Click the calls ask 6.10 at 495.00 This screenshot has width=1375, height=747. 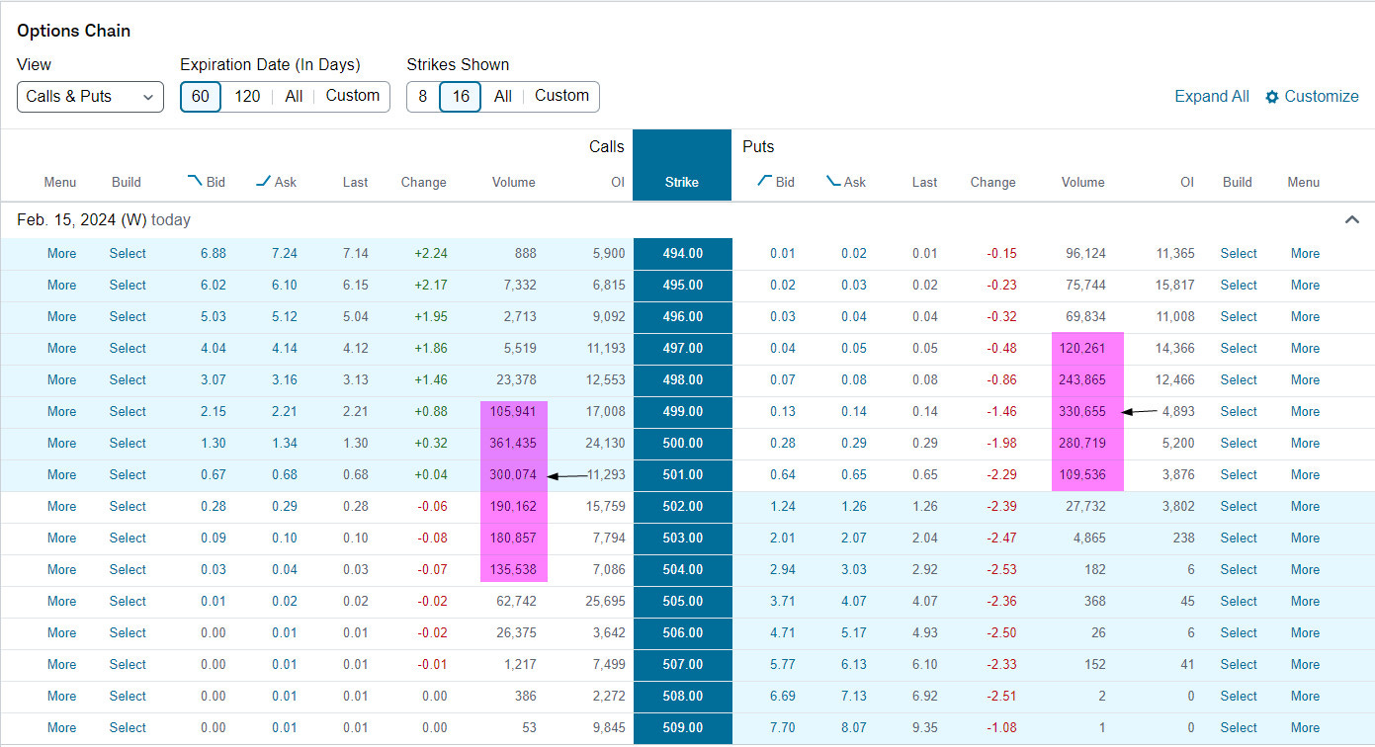285,286
